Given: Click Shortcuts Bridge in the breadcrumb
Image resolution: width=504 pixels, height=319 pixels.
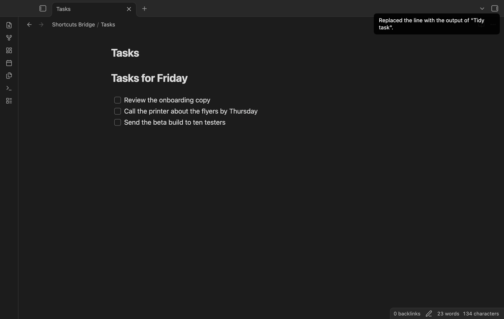Looking at the screenshot, I should [x=73, y=24].
